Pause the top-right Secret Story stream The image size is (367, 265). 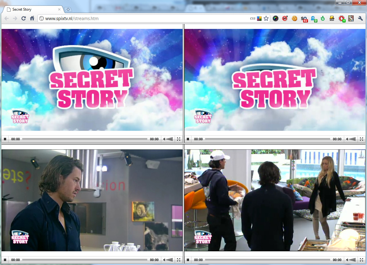tap(188, 139)
